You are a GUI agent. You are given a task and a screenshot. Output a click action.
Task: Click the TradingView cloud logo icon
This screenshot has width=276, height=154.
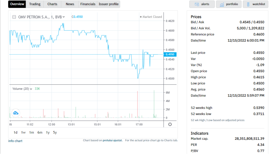pyautogui.click(x=15, y=113)
